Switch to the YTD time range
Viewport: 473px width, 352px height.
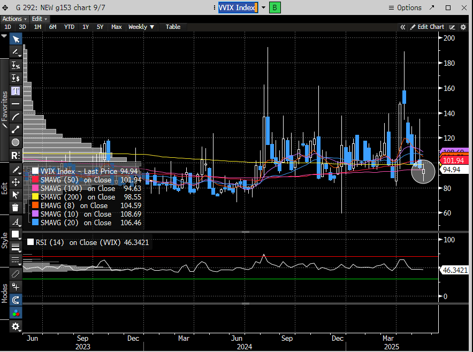click(x=69, y=27)
